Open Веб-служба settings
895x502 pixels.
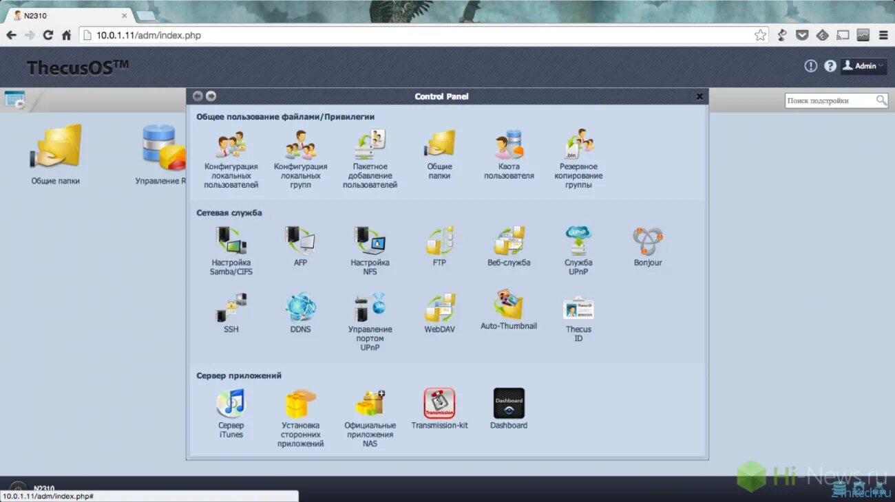click(x=509, y=246)
